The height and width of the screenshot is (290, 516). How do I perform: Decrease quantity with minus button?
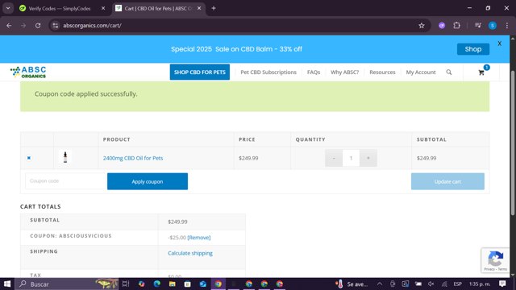[x=334, y=158]
